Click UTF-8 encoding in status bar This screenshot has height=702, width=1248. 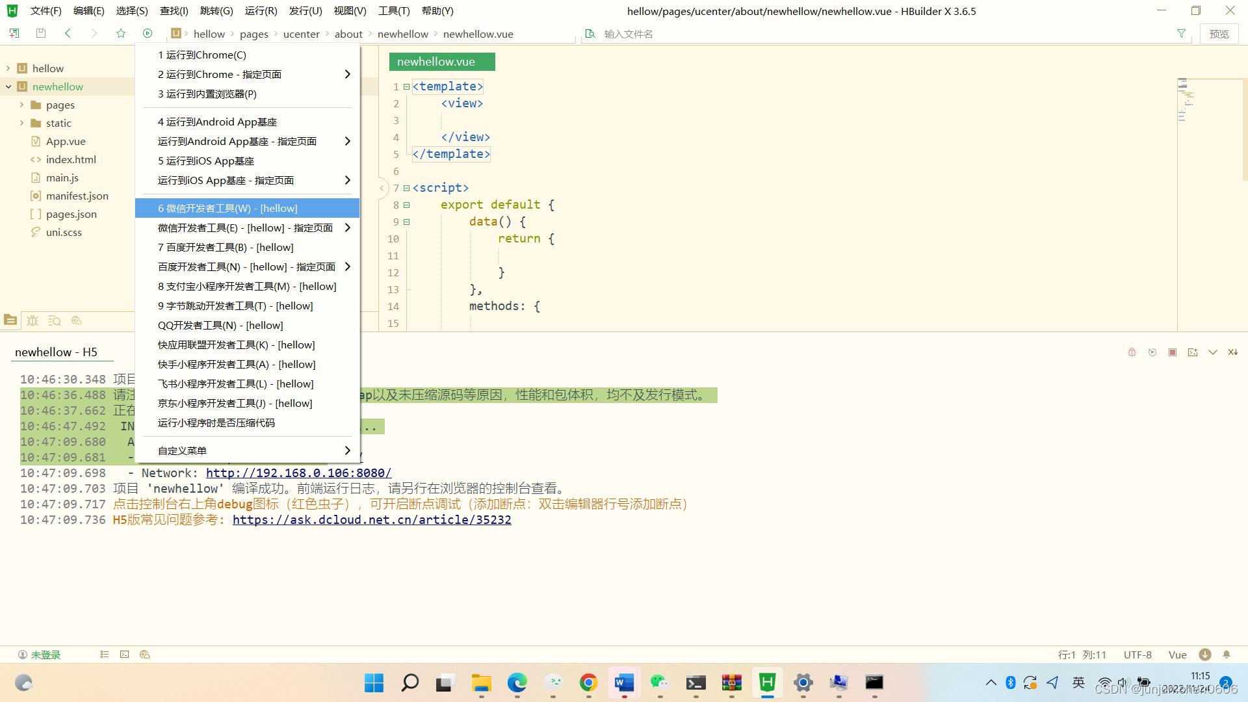tap(1137, 655)
